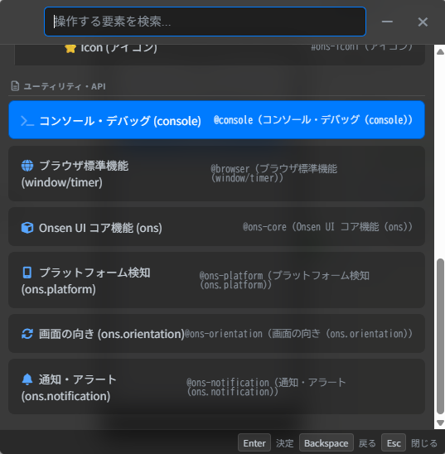Click the 決定 label in footer

tap(284, 443)
